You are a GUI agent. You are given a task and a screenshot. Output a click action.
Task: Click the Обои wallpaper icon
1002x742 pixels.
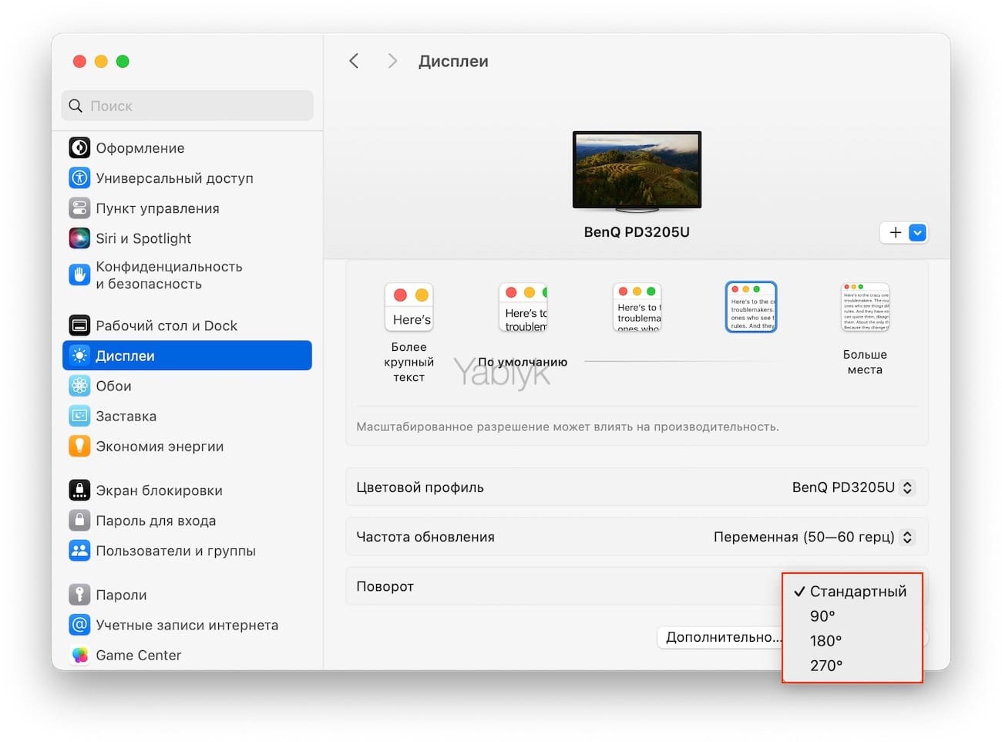[79, 386]
